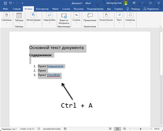This screenshot has height=131, width=163.
Task: Insert Видео из Интернета
Action: coord(64,19)
